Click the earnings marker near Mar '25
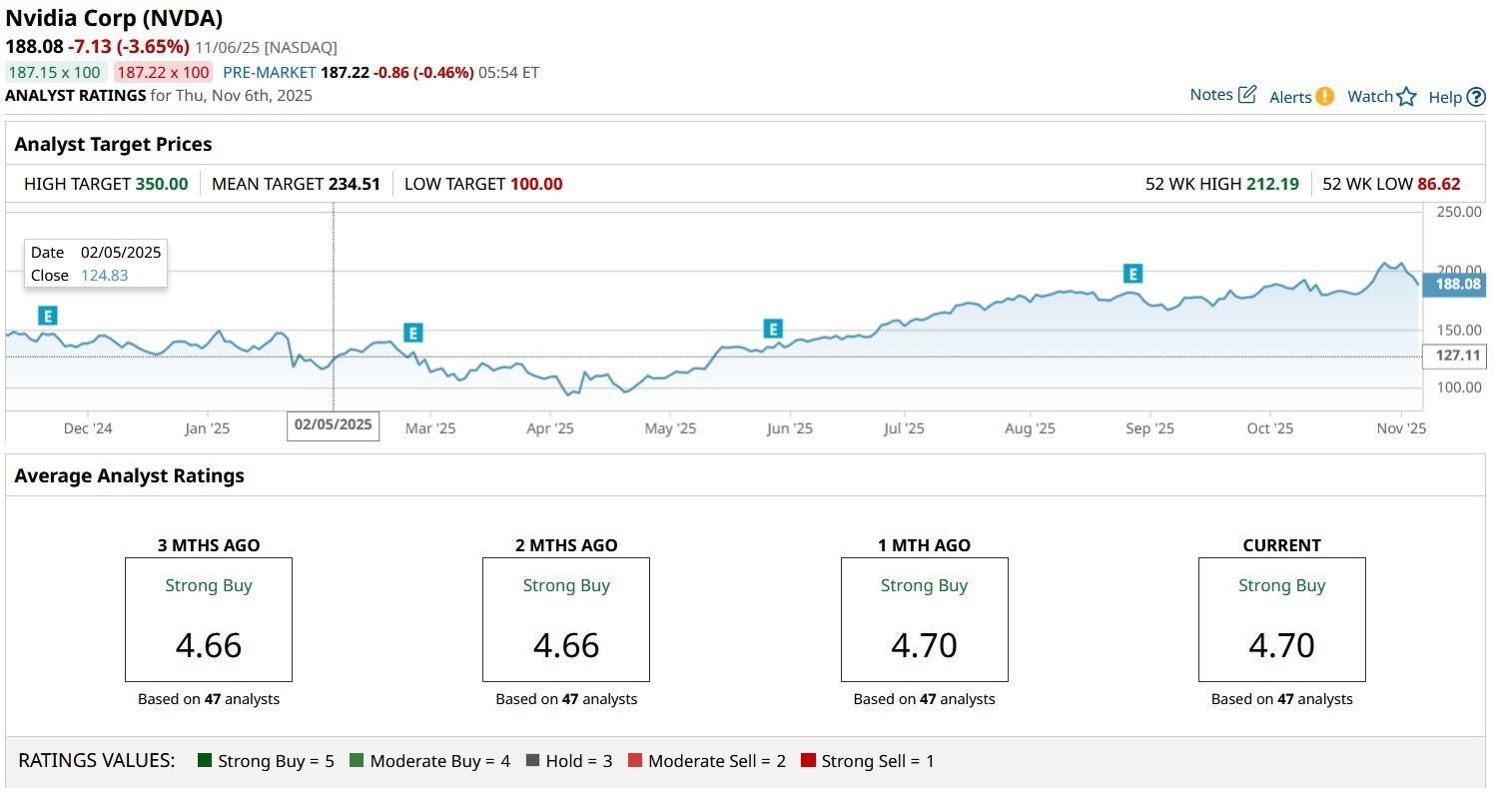Image resolution: width=1493 pixels, height=795 pixels. [413, 333]
